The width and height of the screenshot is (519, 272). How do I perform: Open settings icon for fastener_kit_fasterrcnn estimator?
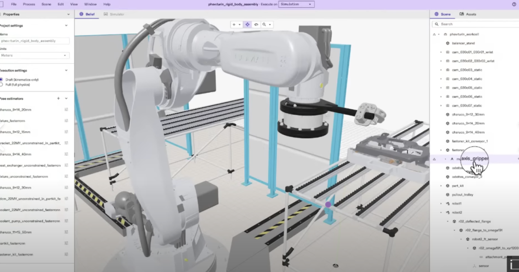(x=66, y=254)
